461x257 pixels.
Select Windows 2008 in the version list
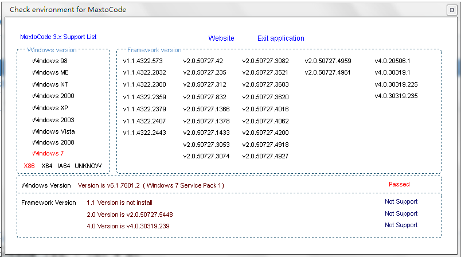[x=53, y=142]
